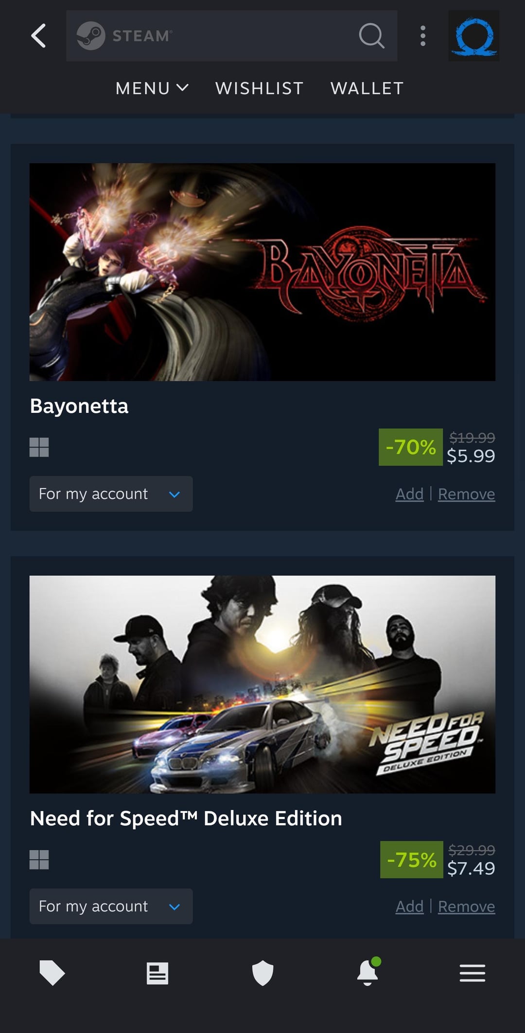Click Add link for Need for Speed

pyautogui.click(x=409, y=906)
